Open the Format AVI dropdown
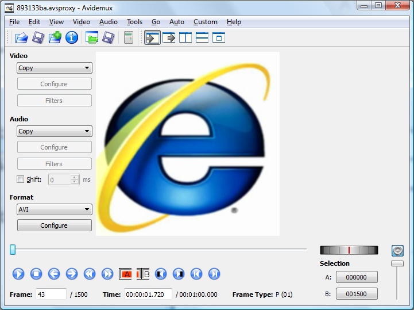 point(54,209)
